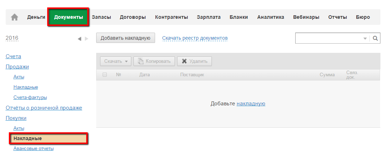
Task: Click the Связ. док. column header
Action: [x=352, y=75]
